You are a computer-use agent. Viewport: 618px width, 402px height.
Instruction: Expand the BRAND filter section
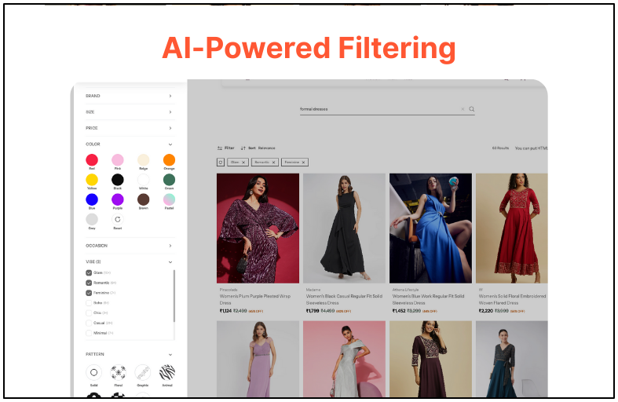(x=130, y=96)
